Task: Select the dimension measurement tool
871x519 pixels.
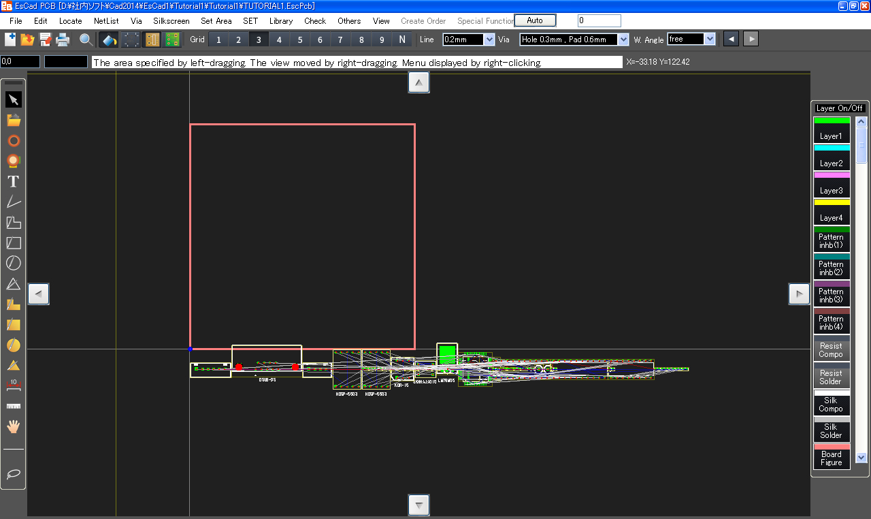Action: coord(14,386)
